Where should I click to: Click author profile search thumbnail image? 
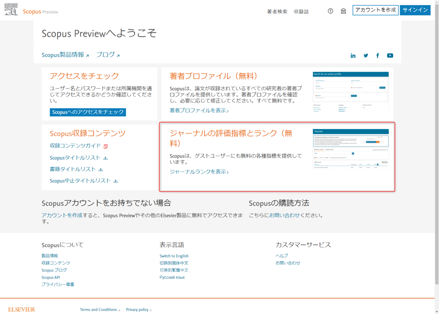click(351, 92)
